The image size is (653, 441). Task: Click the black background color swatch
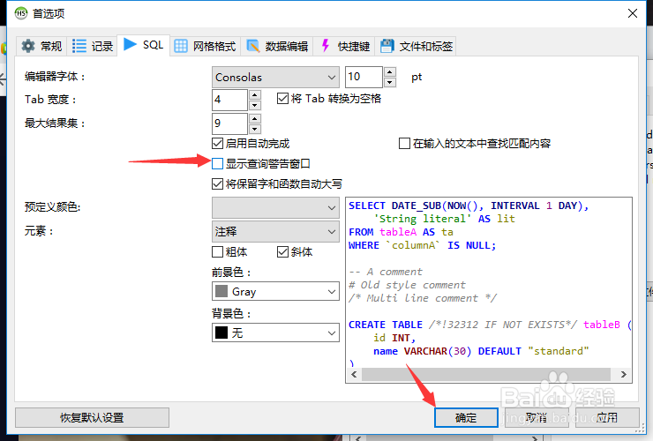click(x=221, y=333)
